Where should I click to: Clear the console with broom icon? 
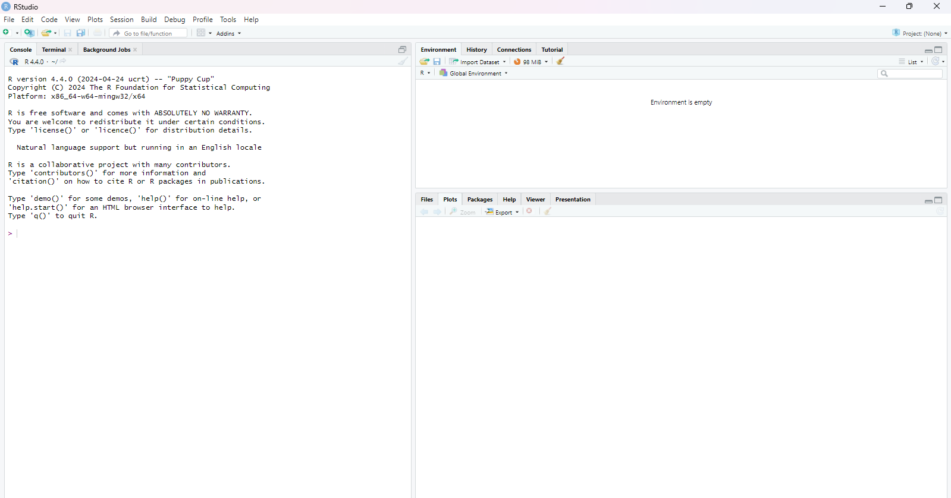coord(403,62)
